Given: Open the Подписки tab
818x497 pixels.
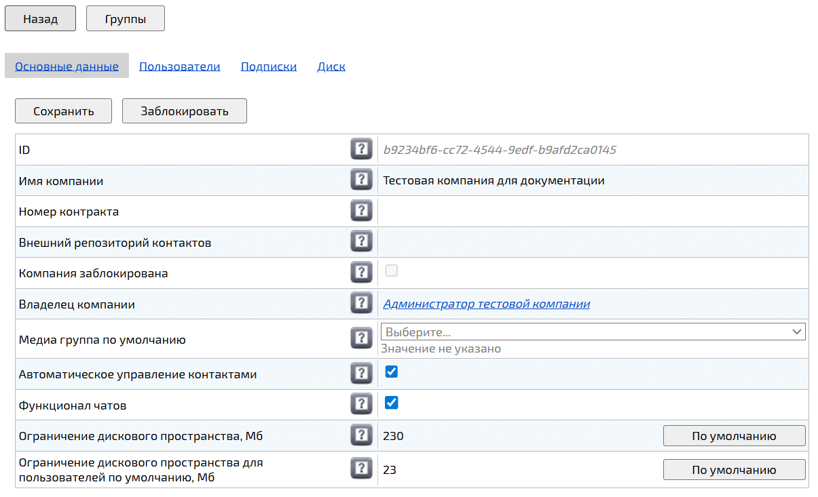Looking at the screenshot, I should (x=268, y=66).
